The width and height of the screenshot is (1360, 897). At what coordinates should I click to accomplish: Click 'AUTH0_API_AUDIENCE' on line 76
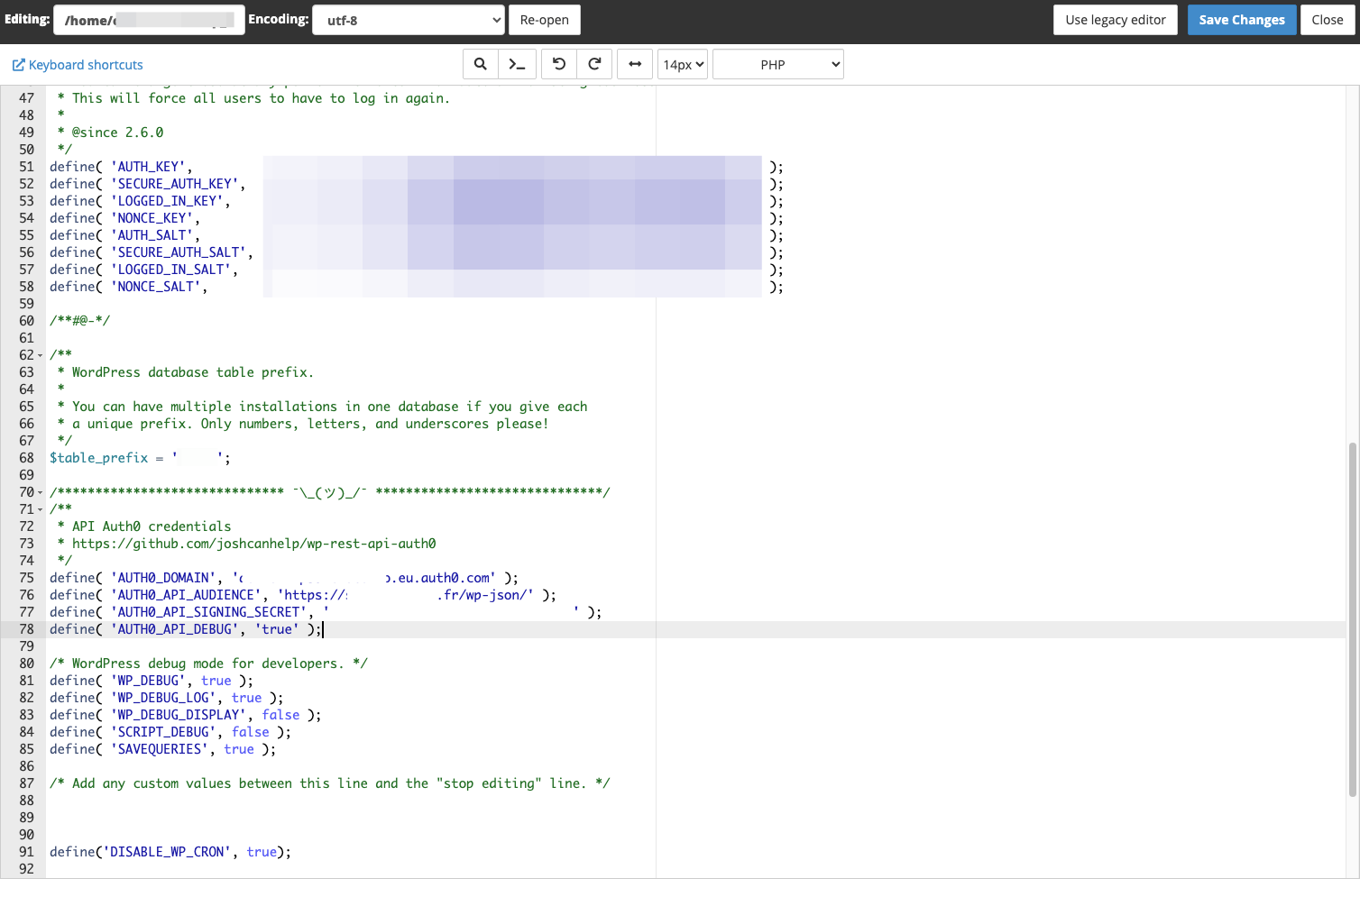click(x=186, y=595)
